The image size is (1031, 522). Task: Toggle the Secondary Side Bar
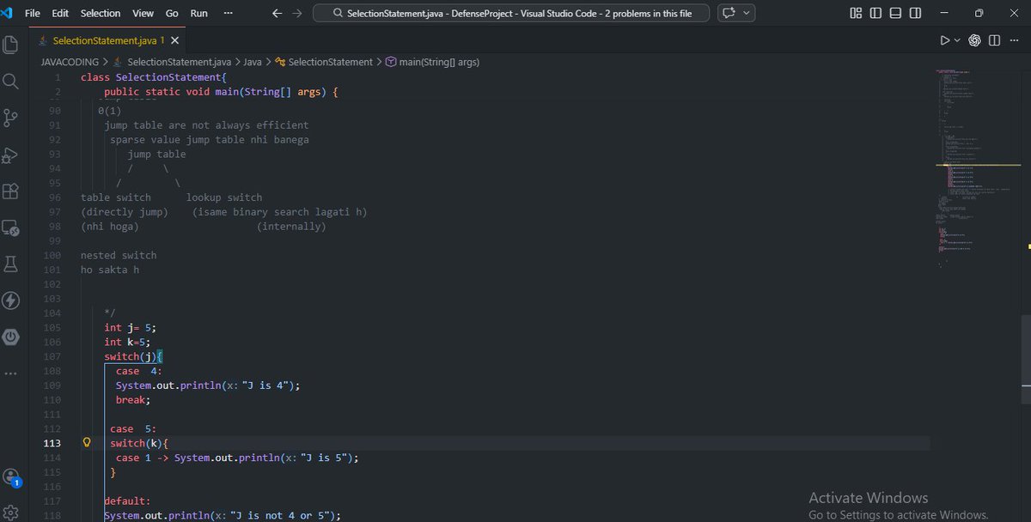(916, 13)
